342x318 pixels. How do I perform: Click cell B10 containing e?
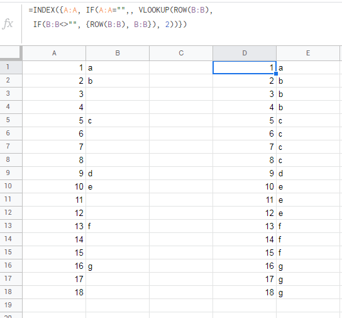click(x=118, y=186)
